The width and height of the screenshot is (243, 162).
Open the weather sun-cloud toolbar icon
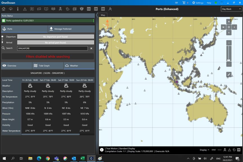pyautogui.click(x=67, y=9)
